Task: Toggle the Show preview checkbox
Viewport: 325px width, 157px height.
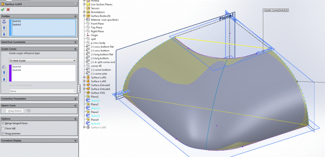Action: pyautogui.click(x=3, y=134)
